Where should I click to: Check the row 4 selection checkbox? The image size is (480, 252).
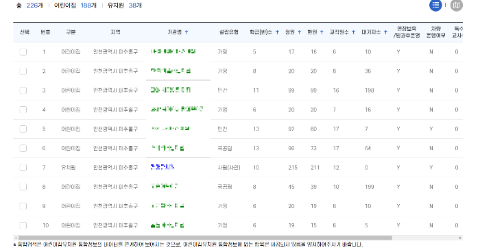click(23, 110)
